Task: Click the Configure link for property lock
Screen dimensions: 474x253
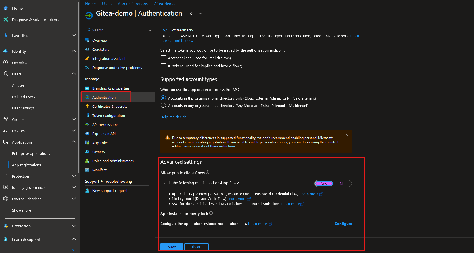Action: 343,224
